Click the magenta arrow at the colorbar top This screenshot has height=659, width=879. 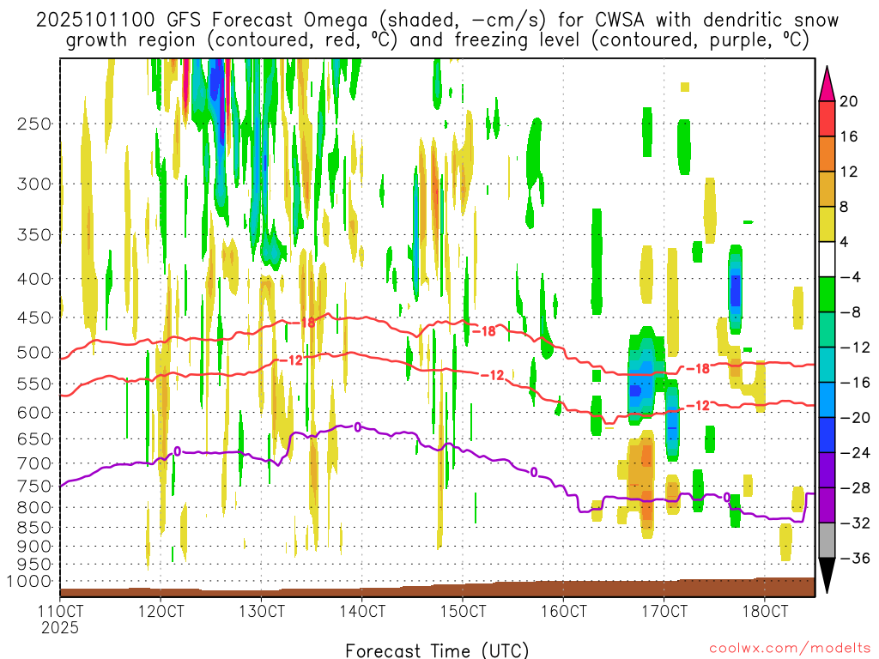[827, 85]
